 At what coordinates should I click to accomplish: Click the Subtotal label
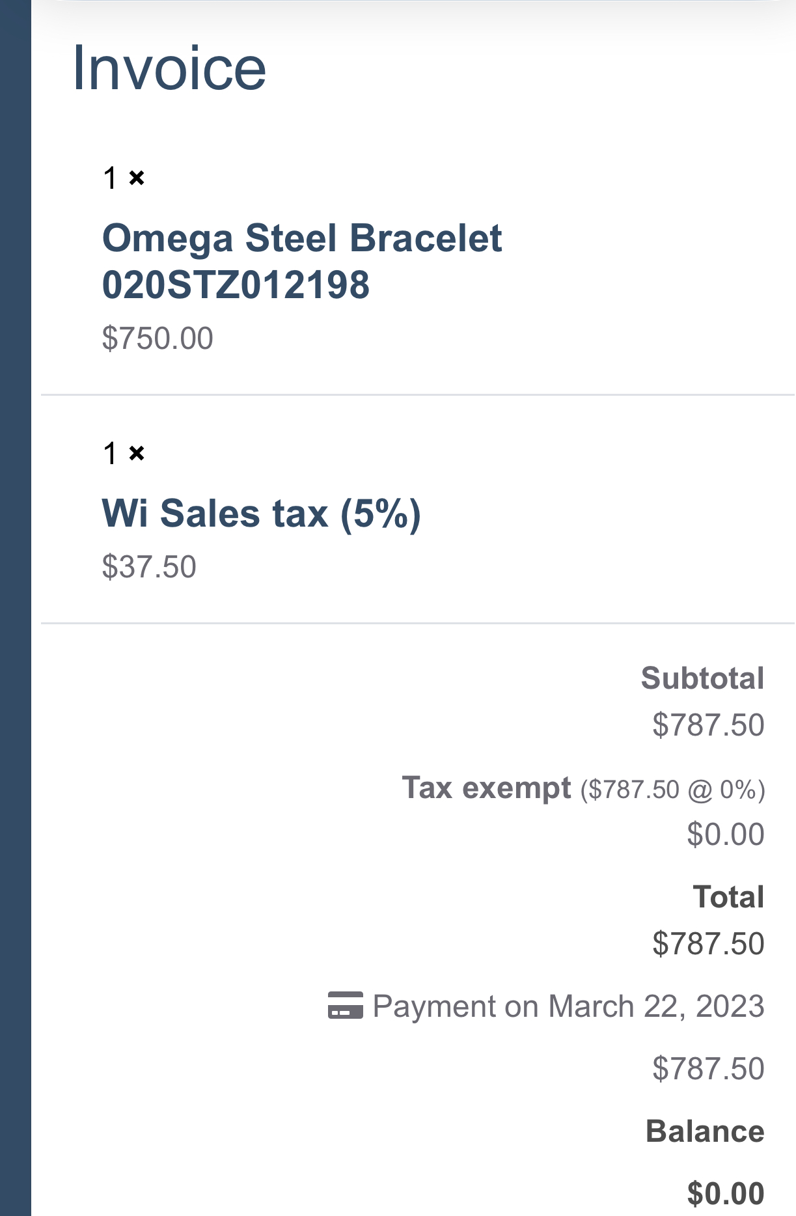click(702, 678)
